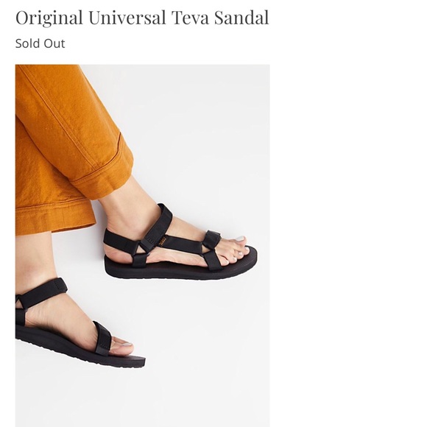Click the Sold Out status label
This screenshot has height=427, width=427.
coord(40,43)
